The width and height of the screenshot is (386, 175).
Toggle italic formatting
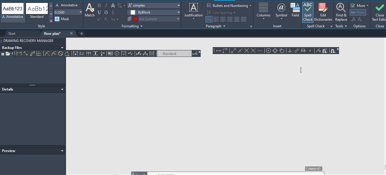click(x=106, y=5)
